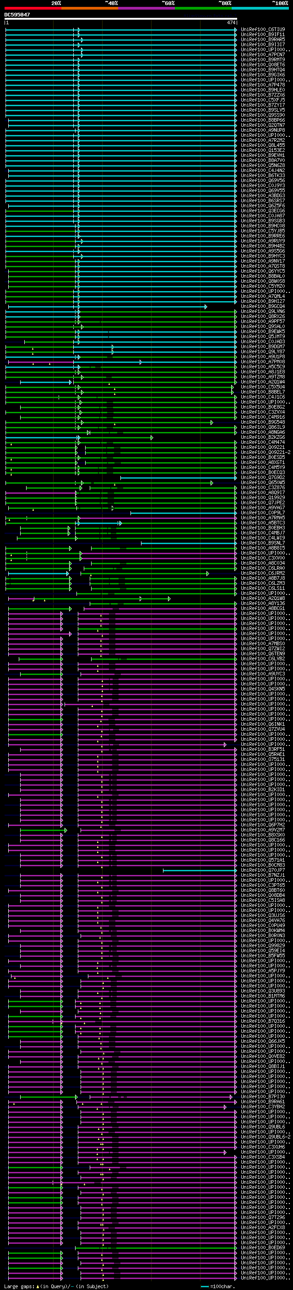Select UniRef100_B9HLE0 label
This screenshot has height=1290, width=293.
tap(263, 90)
